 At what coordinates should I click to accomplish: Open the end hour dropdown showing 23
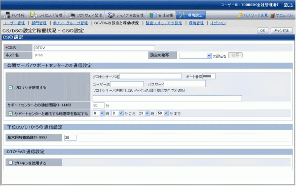point(143,114)
